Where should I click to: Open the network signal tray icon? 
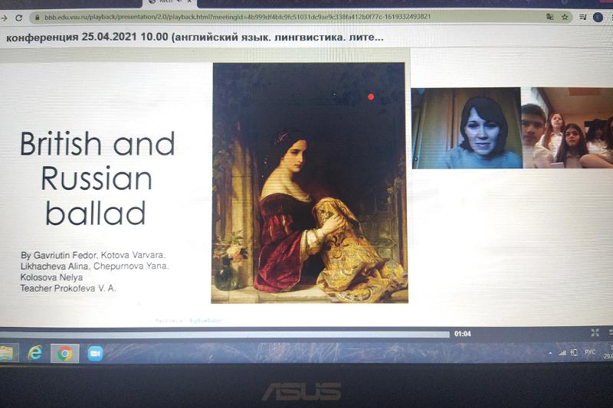562,352
